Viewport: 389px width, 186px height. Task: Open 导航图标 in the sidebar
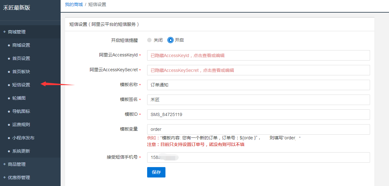tap(21, 111)
